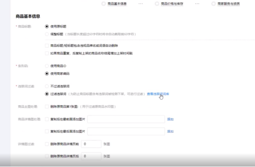This screenshot has width=255, height=167.
Task: Select the 使用原标题 radio option
Action: point(47,26)
